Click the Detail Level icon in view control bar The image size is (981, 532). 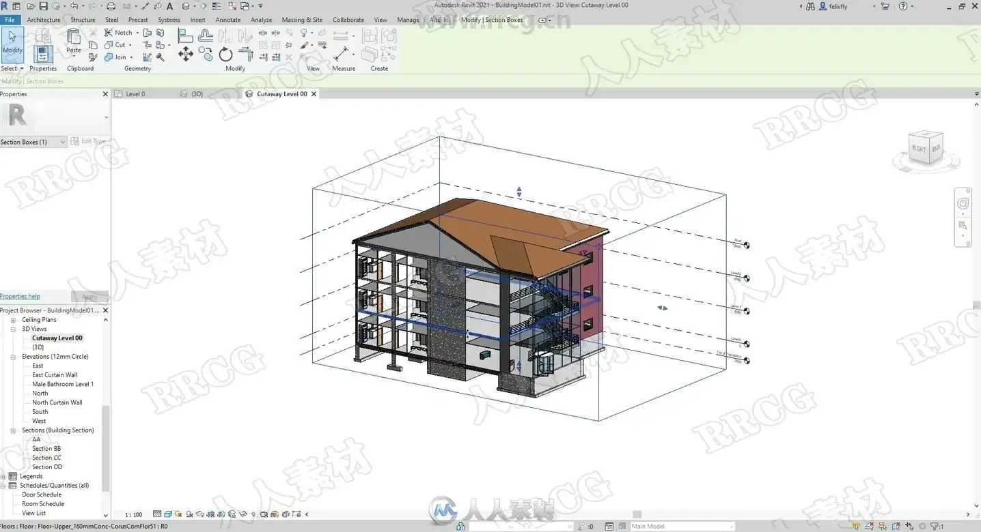pos(157,514)
